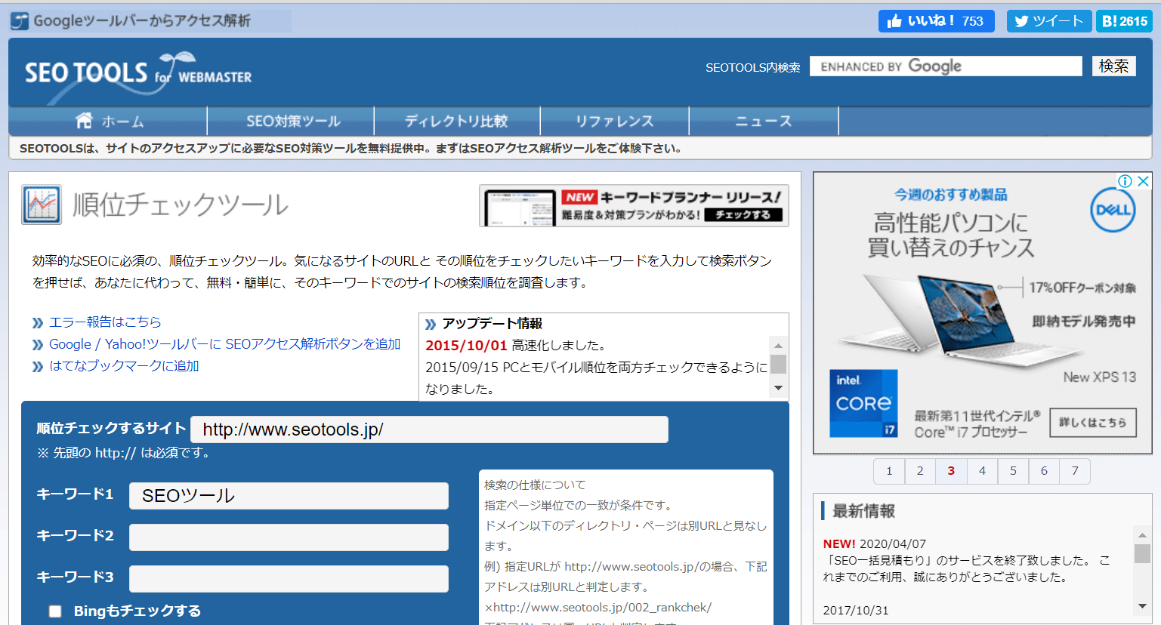Screen dimensions: 1161x625
Task: Select ad page 3 in pager
Action: tap(951, 471)
